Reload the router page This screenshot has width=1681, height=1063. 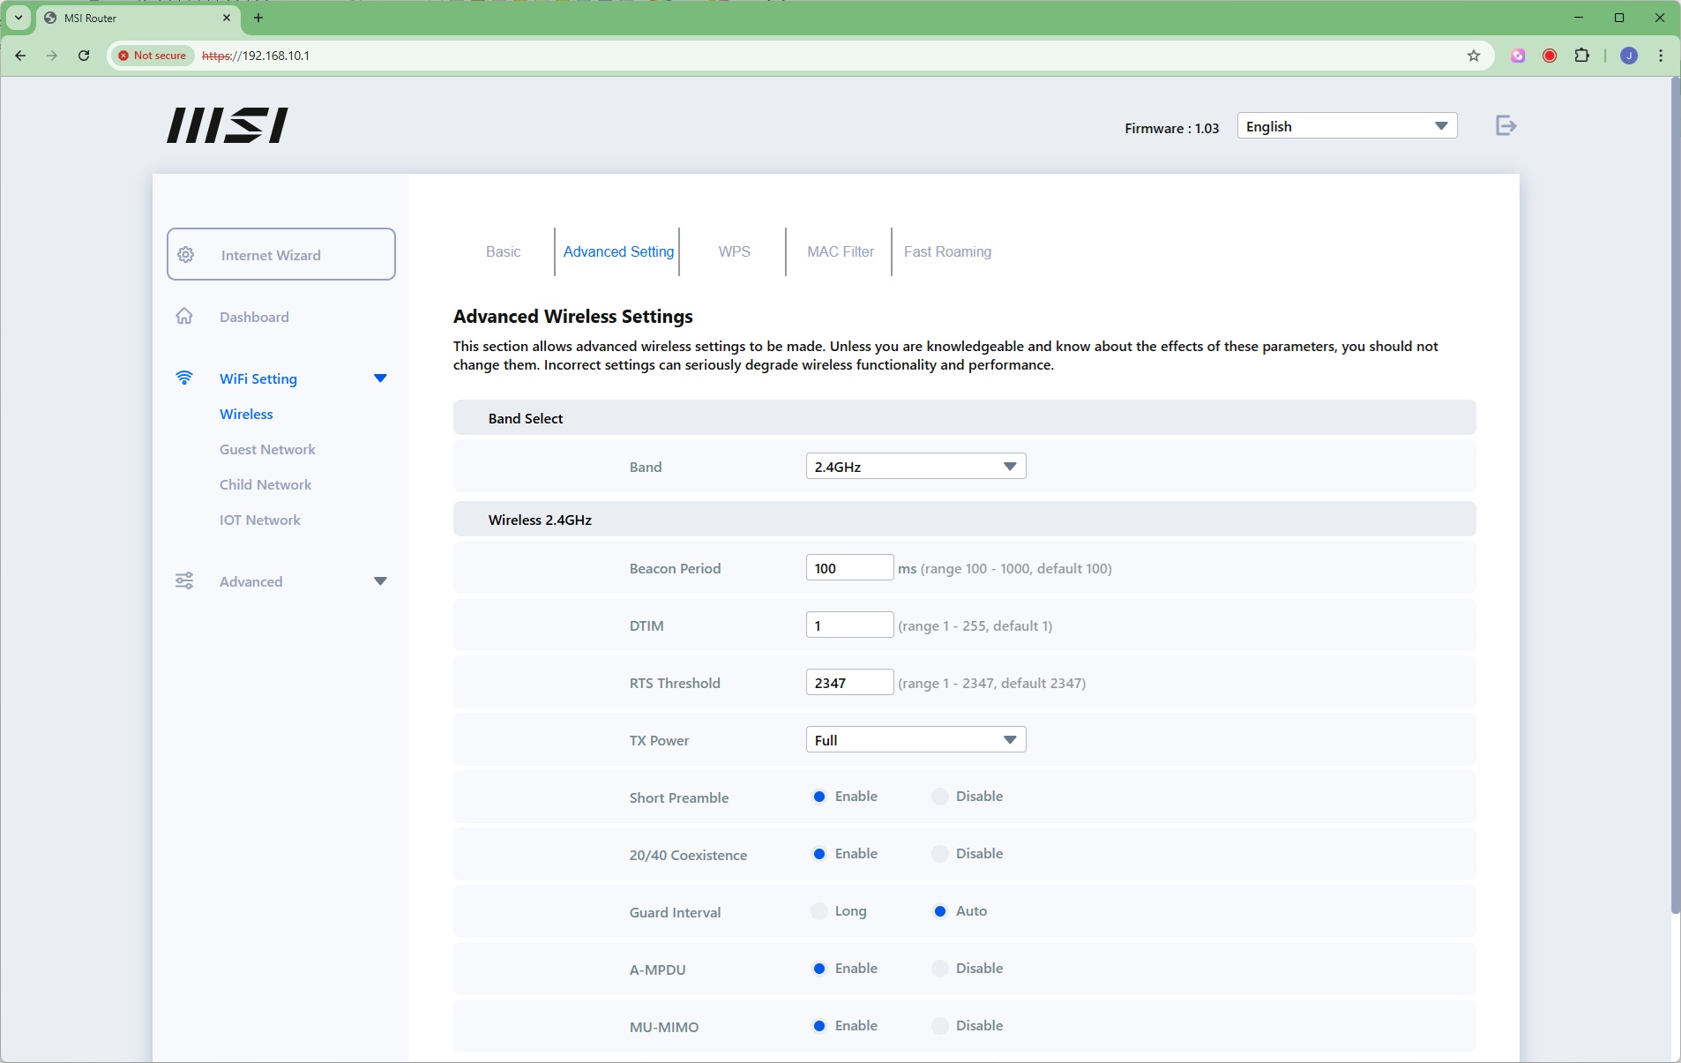[x=84, y=56]
